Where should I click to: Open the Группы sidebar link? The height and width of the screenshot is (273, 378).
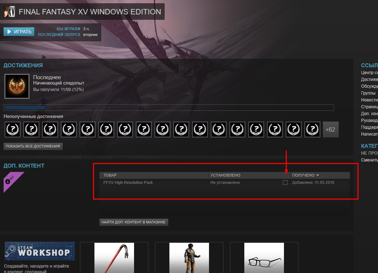tap(368, 93)
